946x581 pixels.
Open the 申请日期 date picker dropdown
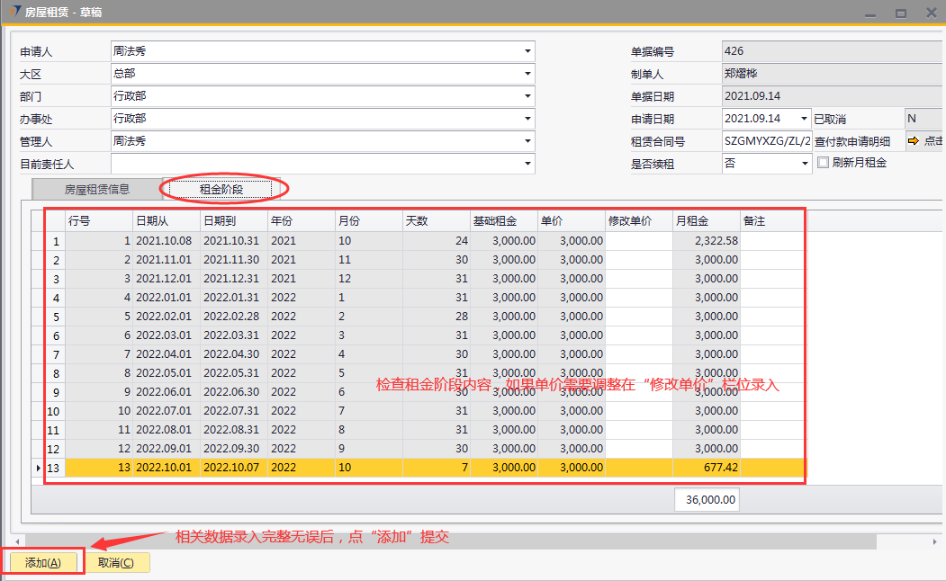[x=805, y=119]
